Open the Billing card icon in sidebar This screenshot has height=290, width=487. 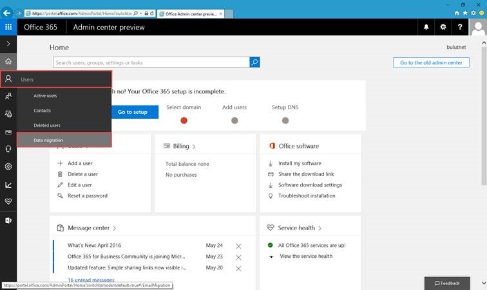[x=8, y=132]
